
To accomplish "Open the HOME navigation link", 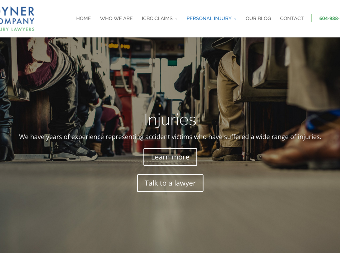I will 84,18.
